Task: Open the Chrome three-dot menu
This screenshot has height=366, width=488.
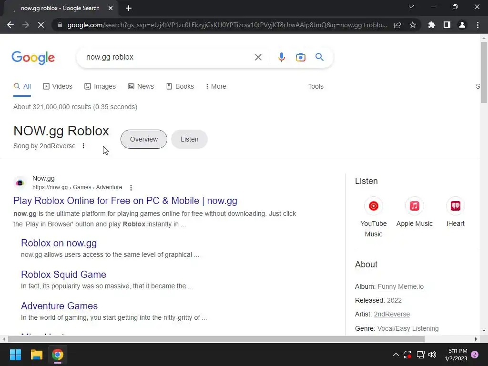Action: (478, 25)
